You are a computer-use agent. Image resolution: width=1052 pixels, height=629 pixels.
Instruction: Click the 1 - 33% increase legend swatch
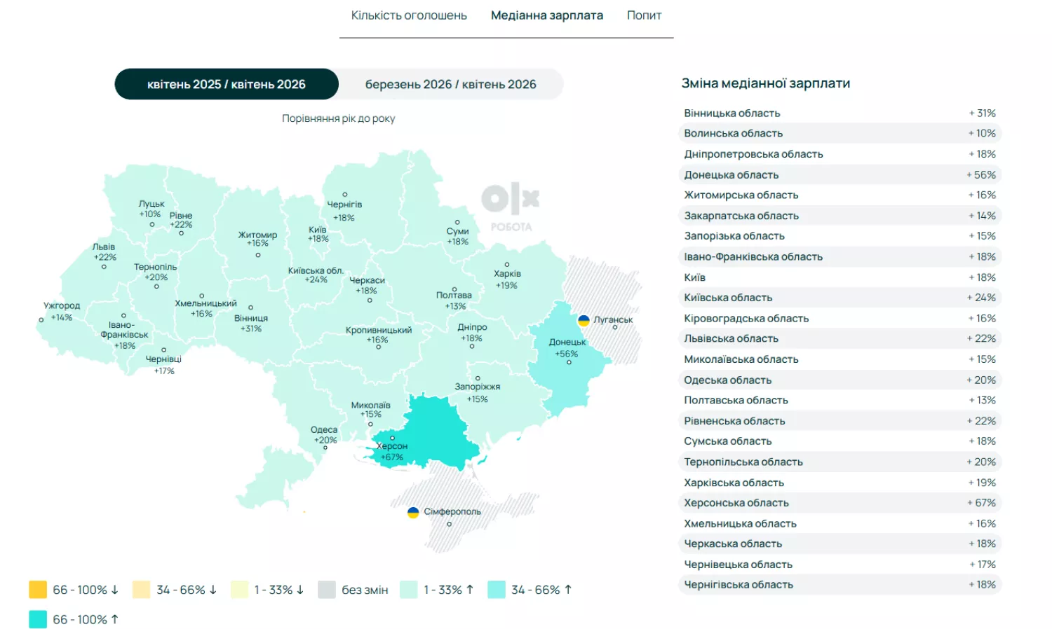pyautogui.click(x=409, y=590)
